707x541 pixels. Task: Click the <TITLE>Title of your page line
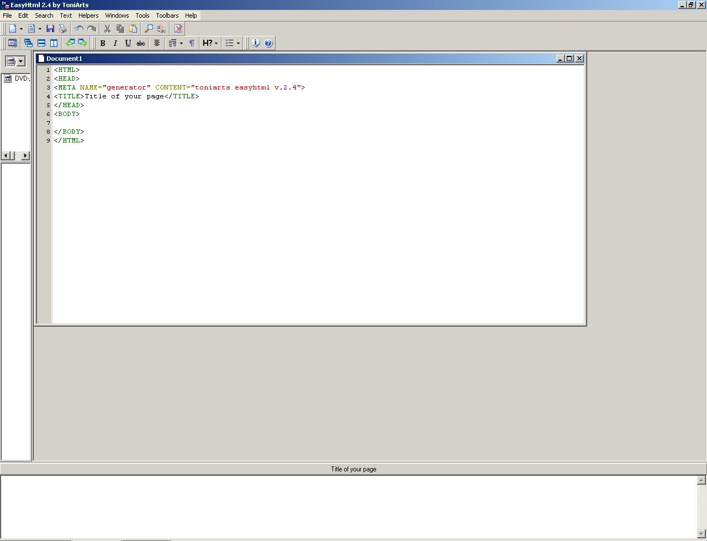tap(126, 96)
